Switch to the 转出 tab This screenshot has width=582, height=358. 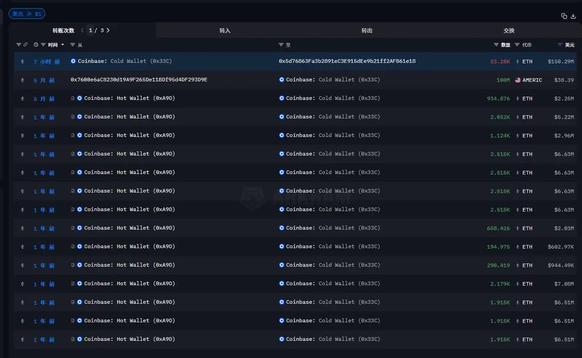point(366,31)
